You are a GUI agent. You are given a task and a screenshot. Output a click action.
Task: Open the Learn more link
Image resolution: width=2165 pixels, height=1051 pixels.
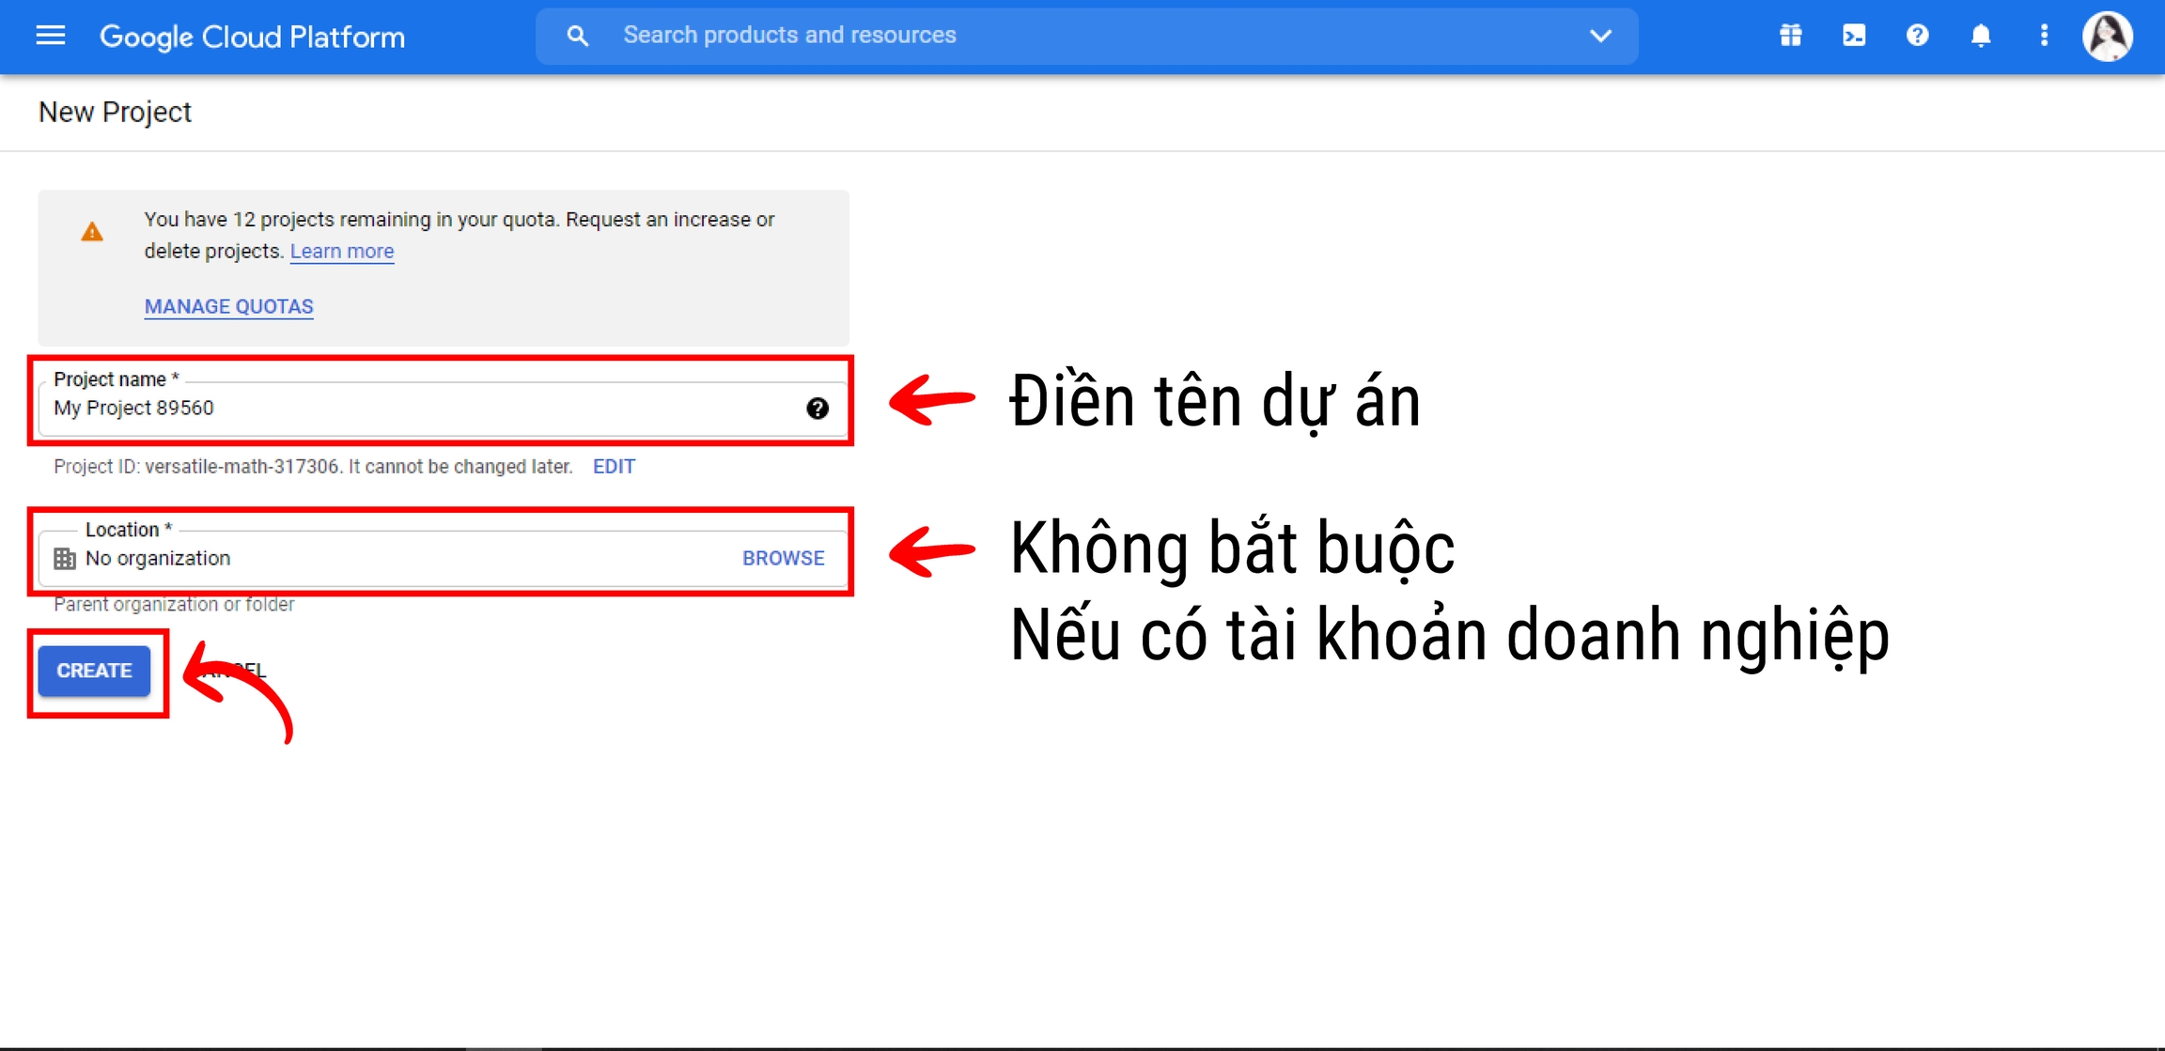[342, 251]
